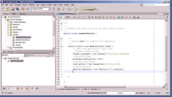The image size is (172, 97).
Task: Open the Members combo box in Navigator
Action: click(x=14, y=55)
